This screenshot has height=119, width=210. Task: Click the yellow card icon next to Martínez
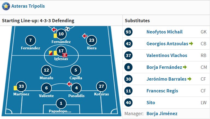(15, 88)
